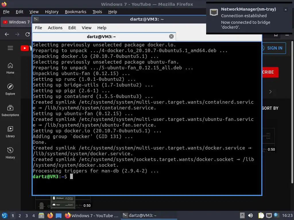Open the terminal View menu
This screenshot has width=294, height=220.
[x=86, y=28]
